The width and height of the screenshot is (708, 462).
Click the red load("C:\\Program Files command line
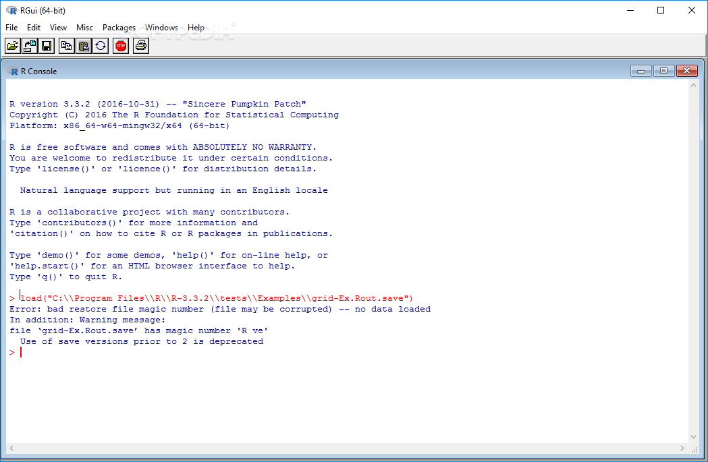[211, 298]
